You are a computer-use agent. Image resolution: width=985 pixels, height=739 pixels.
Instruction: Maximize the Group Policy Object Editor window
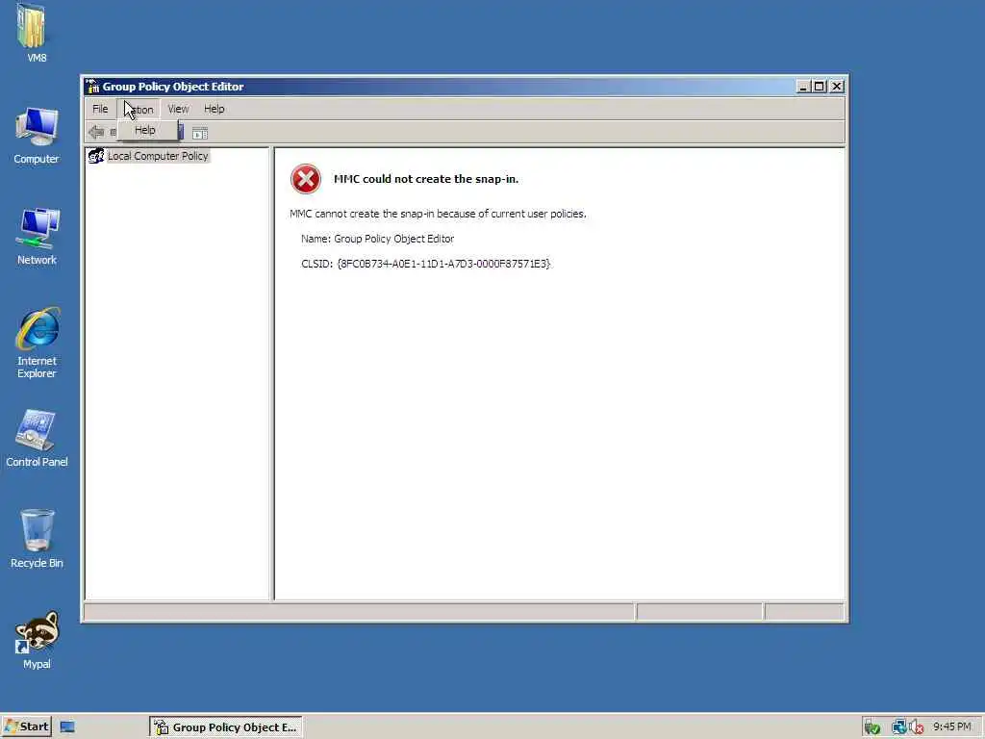point(820,86)
